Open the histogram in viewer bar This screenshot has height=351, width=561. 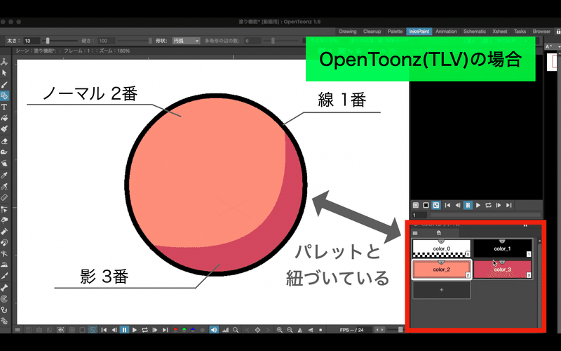[x=225, y=330]
